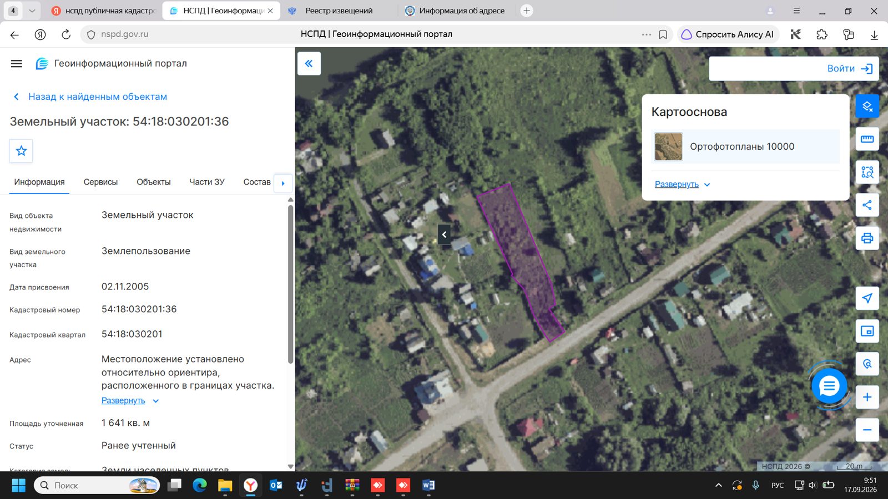Viewport: 888px width, 499px height.
Task: Add parcel to favorites with star icon
Action: click(21, 151)
